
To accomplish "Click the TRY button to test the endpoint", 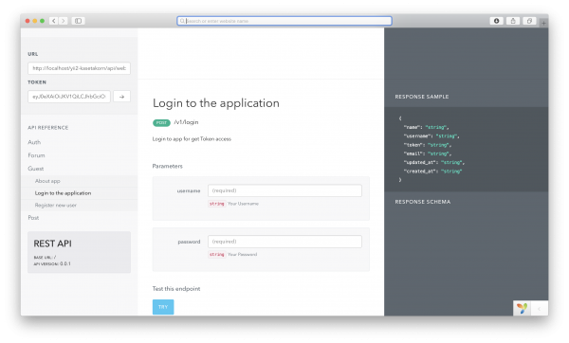I will [163, 307].
